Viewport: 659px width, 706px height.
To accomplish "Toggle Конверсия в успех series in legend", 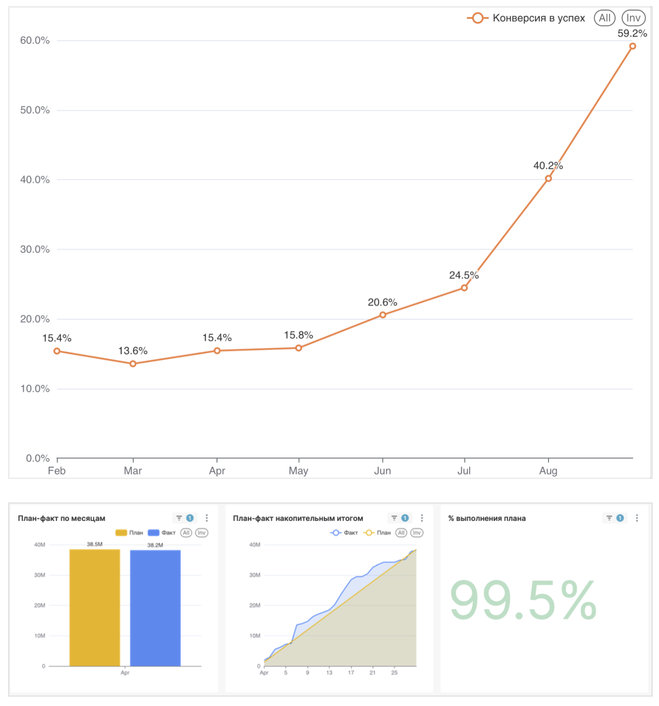I will click(x=526, y=18).
